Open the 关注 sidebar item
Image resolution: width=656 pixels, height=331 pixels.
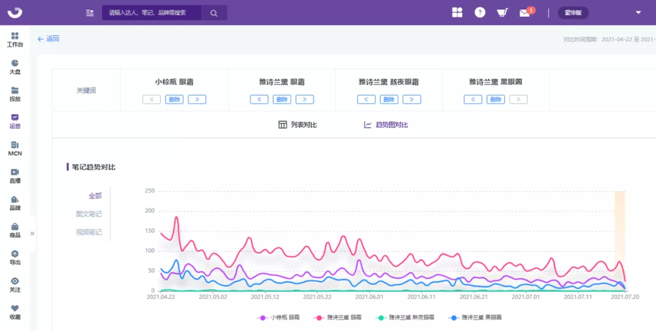(15, 285)
